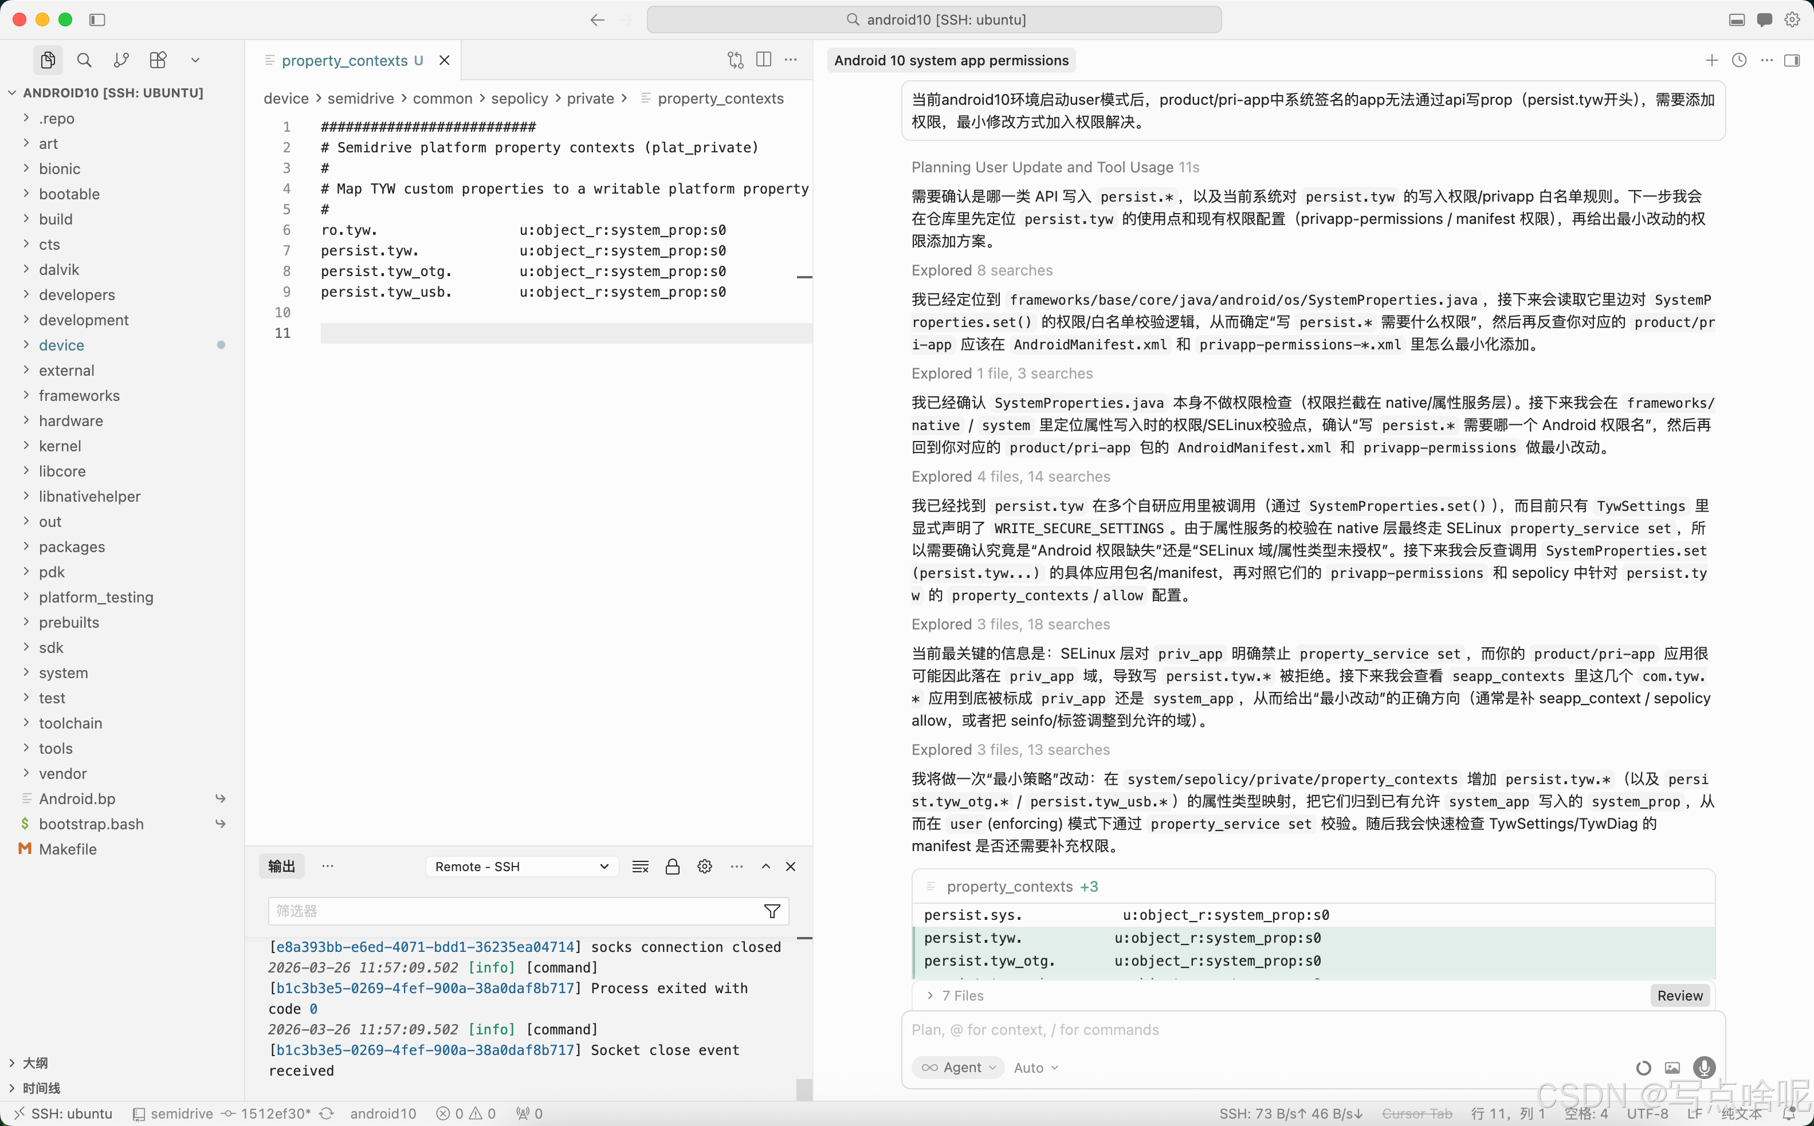Click sepolicy in the breadcrumb path
This screenshot has width=1814, height=1126.
pyautogui.click(x=519, y=99)
